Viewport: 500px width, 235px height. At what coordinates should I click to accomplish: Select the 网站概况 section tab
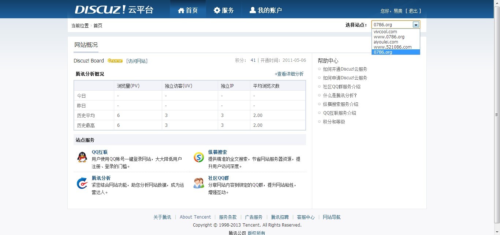click(86, 45)
